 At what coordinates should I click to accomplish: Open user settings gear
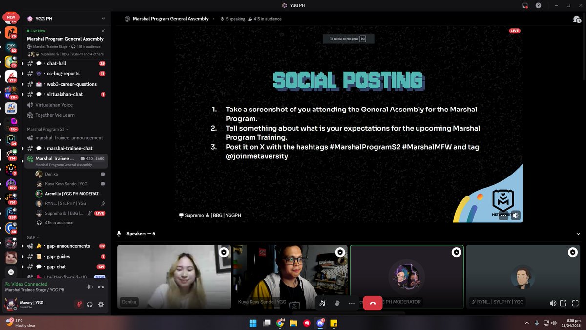pos(101,304)
